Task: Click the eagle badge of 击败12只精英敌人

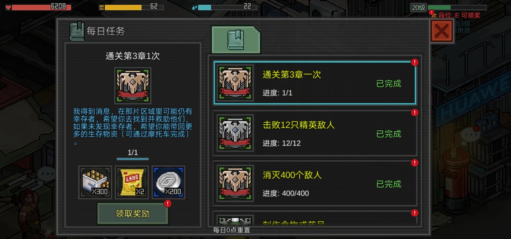Action: coord(236,133)
